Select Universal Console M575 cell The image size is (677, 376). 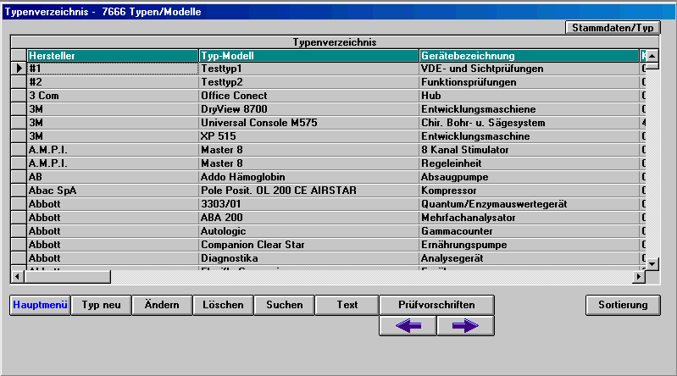308,123
